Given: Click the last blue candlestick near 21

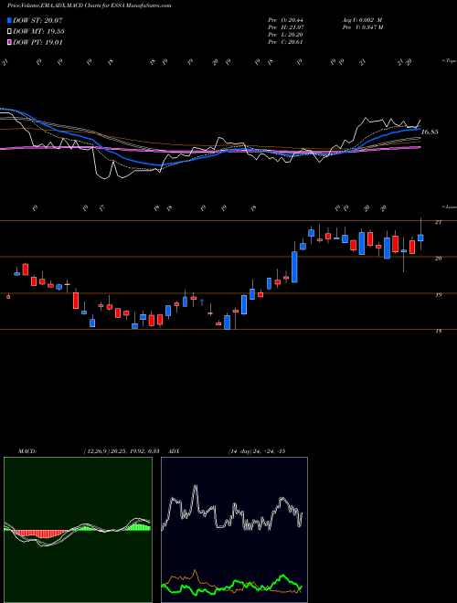Looking at the screenshot, I should (x=420, y=238).
